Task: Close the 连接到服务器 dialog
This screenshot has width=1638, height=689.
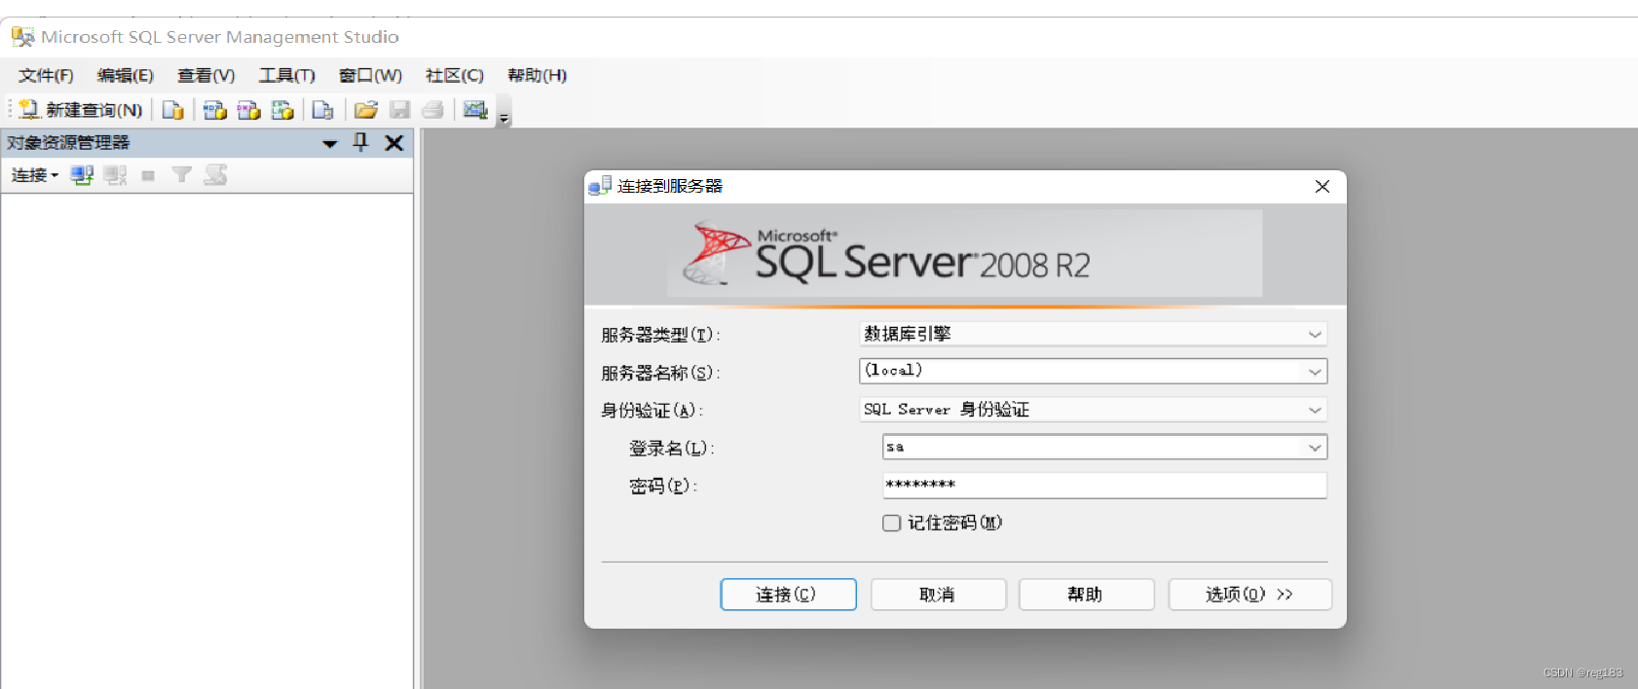Action: pos(1322,186)
